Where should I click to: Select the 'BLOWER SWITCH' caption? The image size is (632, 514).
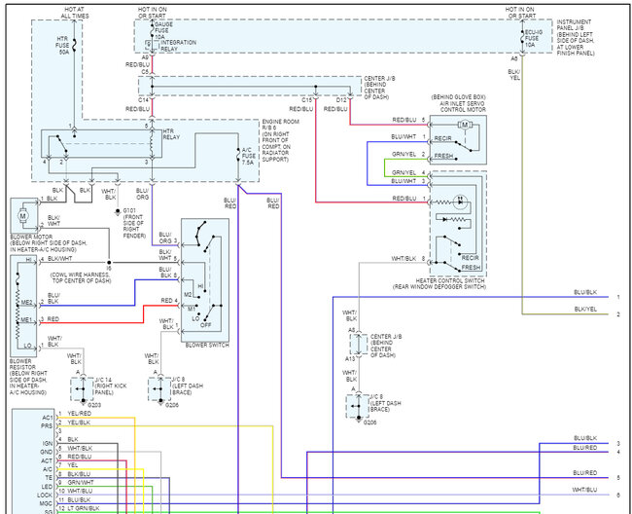click(207, 345)
